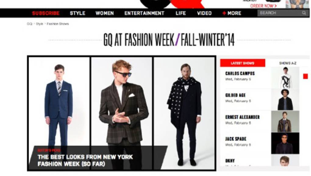Click the Fashion Shows breadcrumb link

click(58, 24)
